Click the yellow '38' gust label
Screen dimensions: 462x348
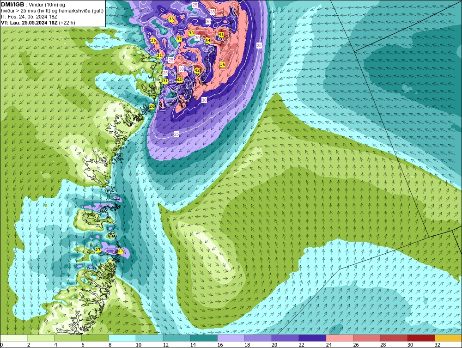pos(191,33)
